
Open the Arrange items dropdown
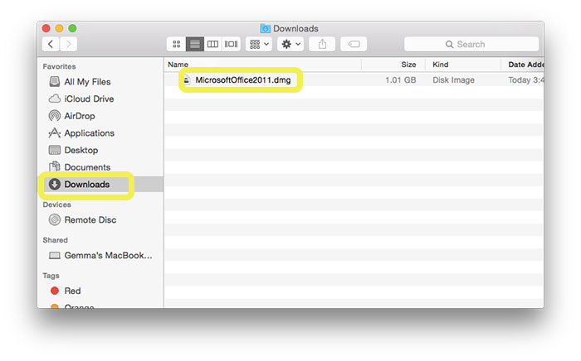259,44
